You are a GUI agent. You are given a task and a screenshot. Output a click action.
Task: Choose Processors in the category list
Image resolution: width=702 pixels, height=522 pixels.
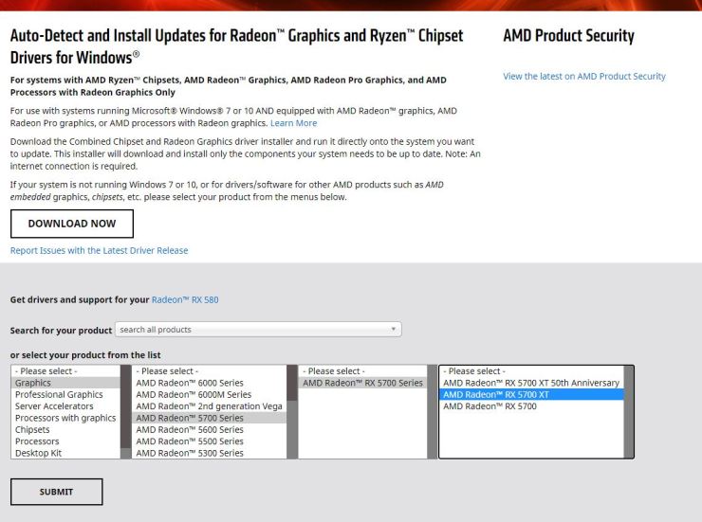(65, 441)
